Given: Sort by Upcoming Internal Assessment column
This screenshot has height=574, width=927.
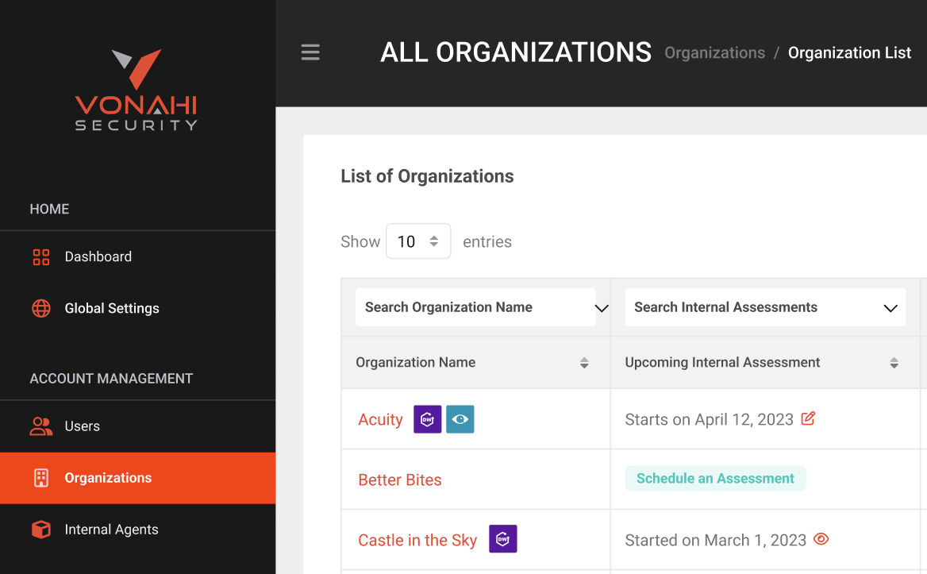Looking at the screenshot, I should (894, 363).
